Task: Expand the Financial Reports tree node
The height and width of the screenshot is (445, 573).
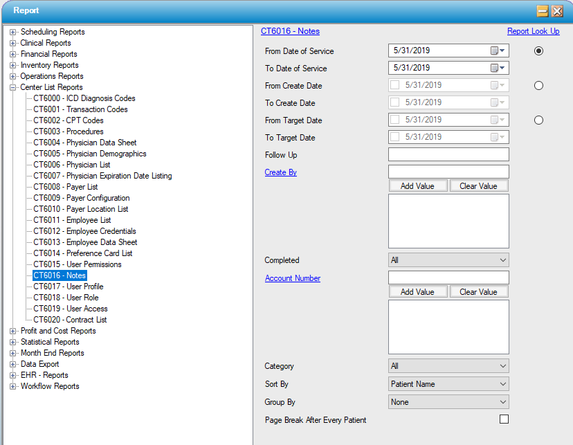Action: click(13, 54)
